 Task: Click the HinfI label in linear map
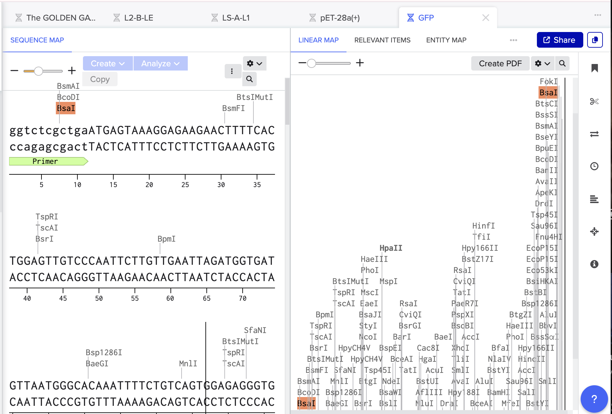pos(484,226)
